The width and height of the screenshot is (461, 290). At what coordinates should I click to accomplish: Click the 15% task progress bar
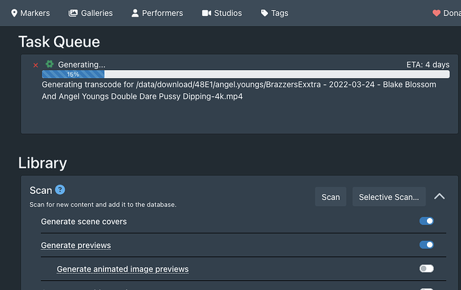tap(245, 75)
